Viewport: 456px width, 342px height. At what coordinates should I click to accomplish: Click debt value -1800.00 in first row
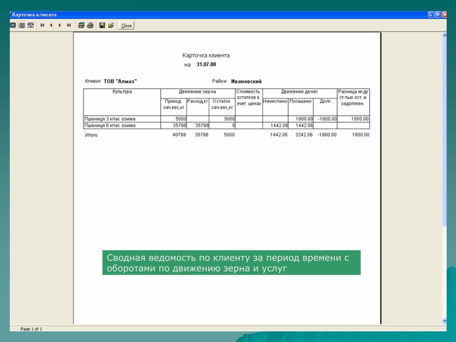point(327,118)
